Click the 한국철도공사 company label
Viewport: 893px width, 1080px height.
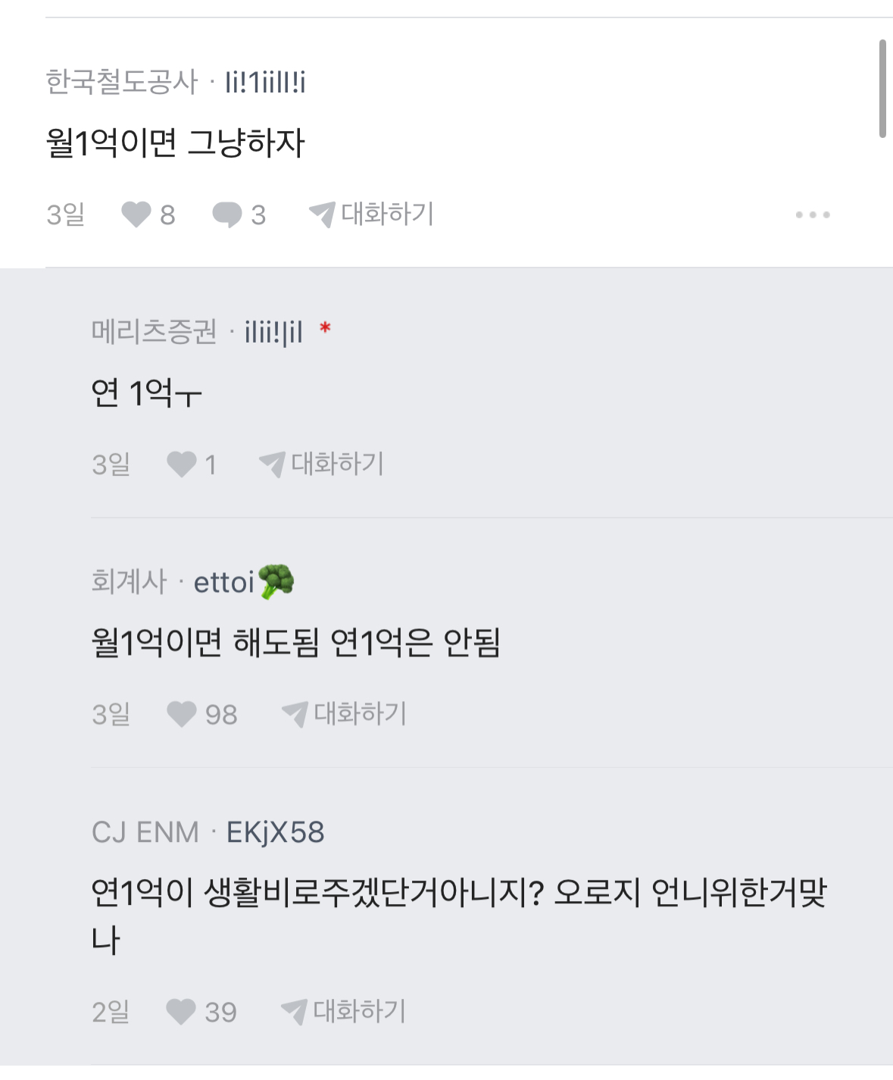(x=121, y=82)
